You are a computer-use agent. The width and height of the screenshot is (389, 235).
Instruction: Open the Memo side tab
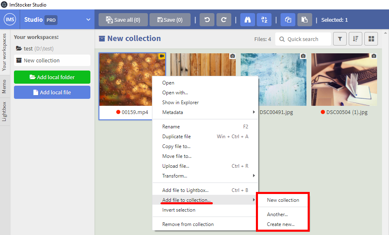click(x=4, y=87)
